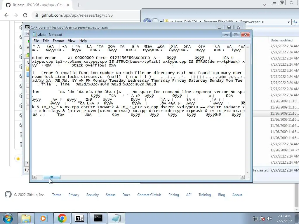
Task: Open Windows Media Player from taskbar
Action: [x=44, y=218]
